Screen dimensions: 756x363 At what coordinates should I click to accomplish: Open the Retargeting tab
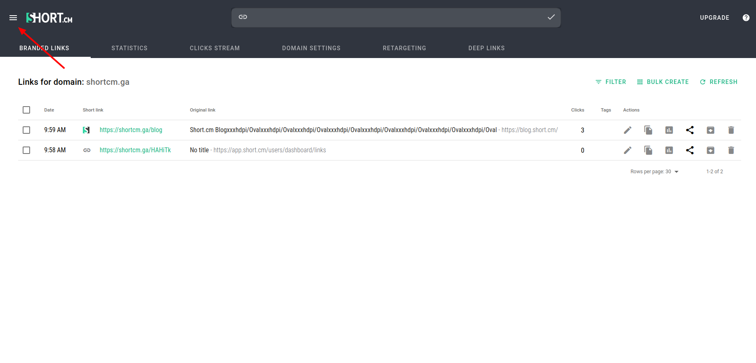[x=404, y=48]
